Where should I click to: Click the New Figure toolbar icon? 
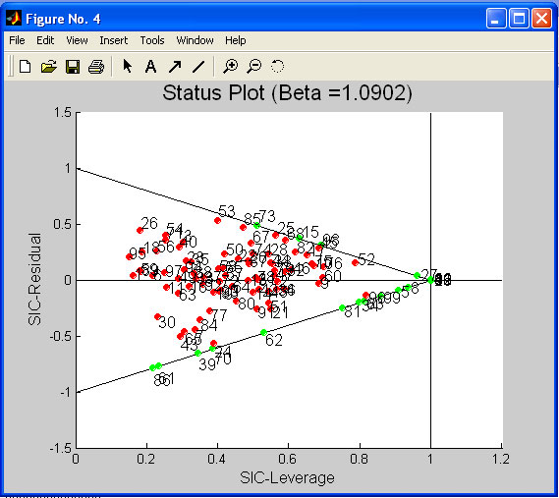point(25,67)
